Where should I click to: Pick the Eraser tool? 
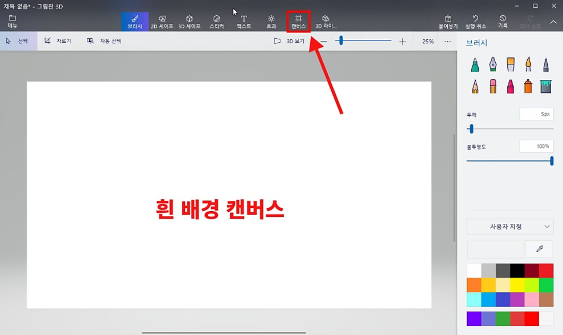pos(493,86)
